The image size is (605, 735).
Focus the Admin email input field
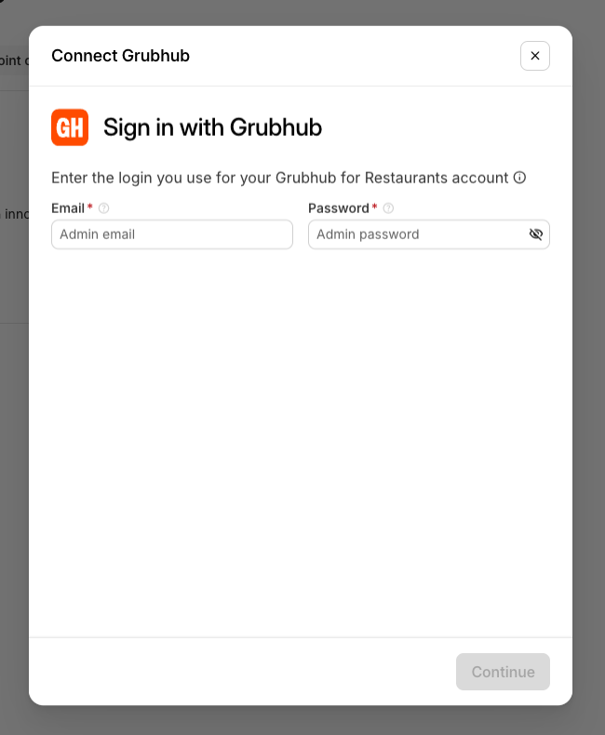tap(172, 234)
